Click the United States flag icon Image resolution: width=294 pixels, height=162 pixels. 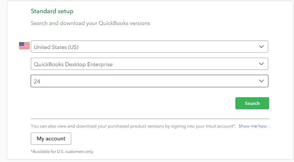click(x=24, y=46)
